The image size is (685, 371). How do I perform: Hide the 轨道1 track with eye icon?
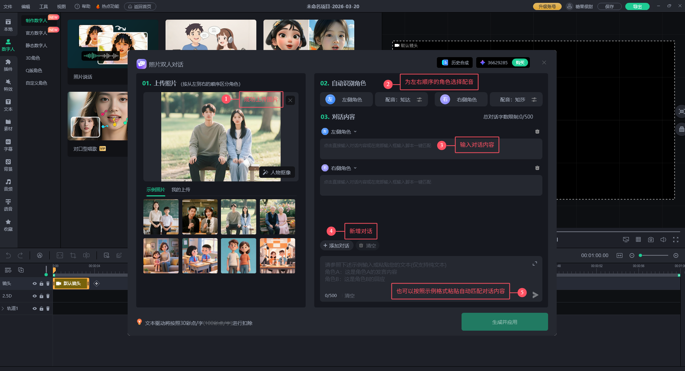35,309
